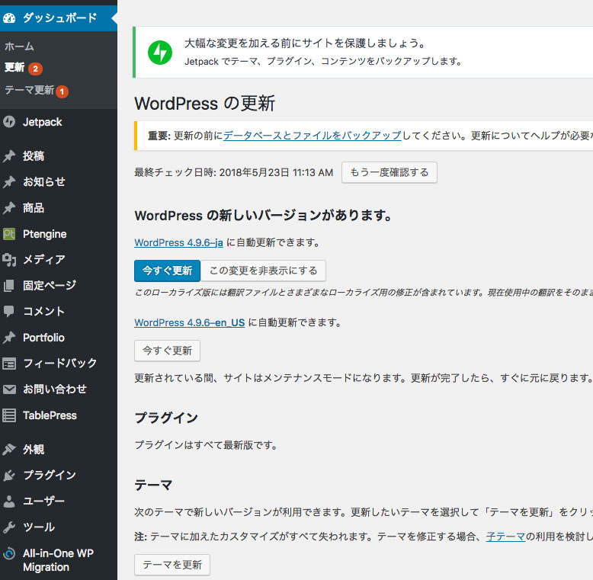Open the ダッシュボード menu
The image size is (593, 580).
click(59, 18)
